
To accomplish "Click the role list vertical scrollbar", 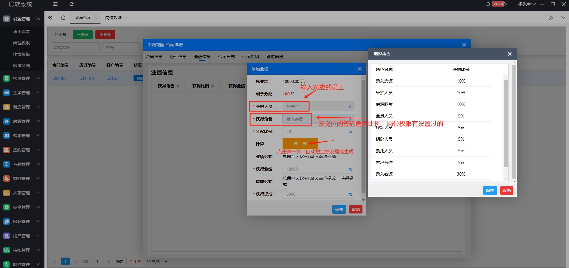I will click(x=506, y=124).
